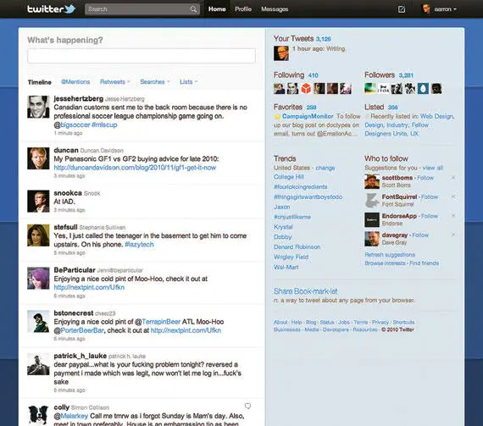Click 'change' next to United States trends
This screenshot has height=426, width=483.
click(325, 168)
